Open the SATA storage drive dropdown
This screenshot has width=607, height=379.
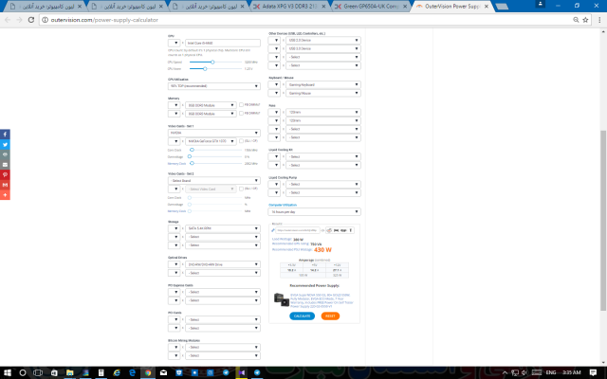(223, 228)
